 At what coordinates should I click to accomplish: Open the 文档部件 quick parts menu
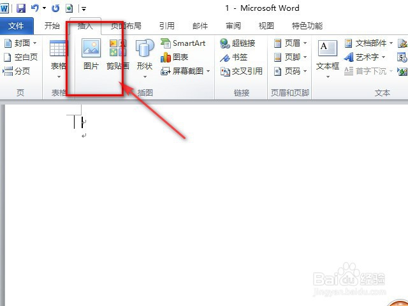tap(368, 43)
